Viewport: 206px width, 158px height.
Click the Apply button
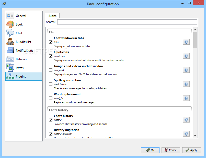coord(191,150)
